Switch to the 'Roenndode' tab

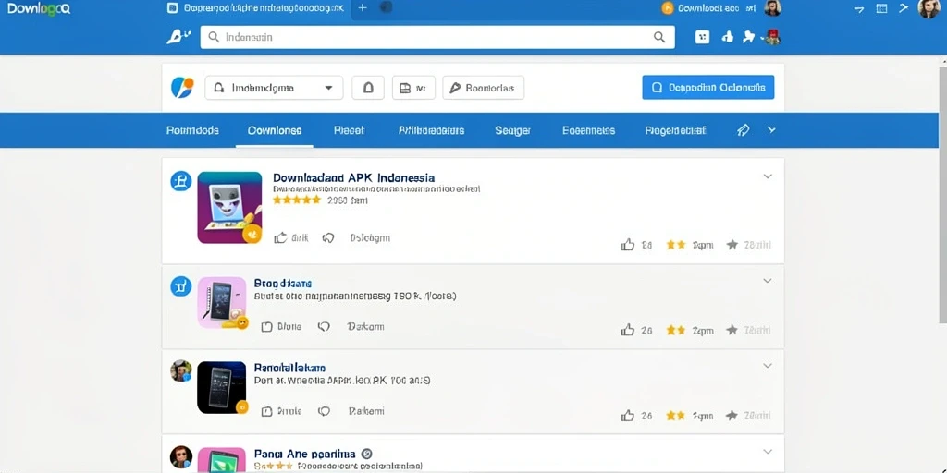coord(192,130)
